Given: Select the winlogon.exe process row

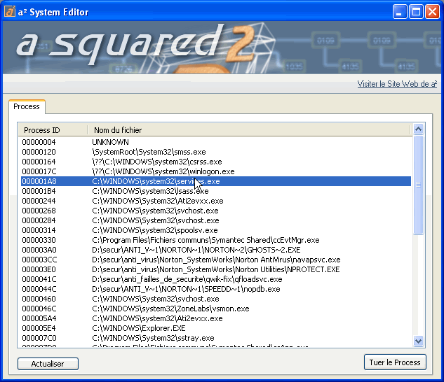Looking at the screenshot, I should coord(216,171).
